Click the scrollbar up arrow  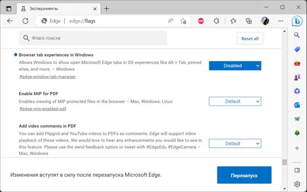[284, 31]
